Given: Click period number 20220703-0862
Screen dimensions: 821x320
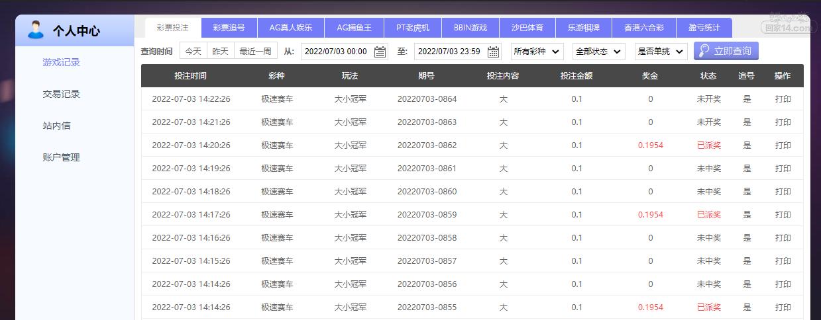Looking at the screenshot, I should tap(427, 145).
